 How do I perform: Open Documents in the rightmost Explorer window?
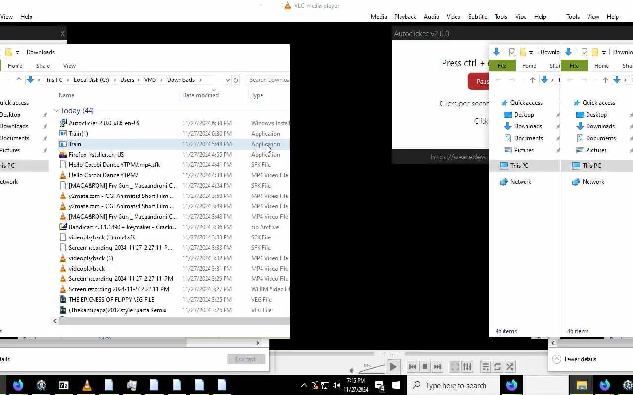pyautogui.click(x=601, y=138)
